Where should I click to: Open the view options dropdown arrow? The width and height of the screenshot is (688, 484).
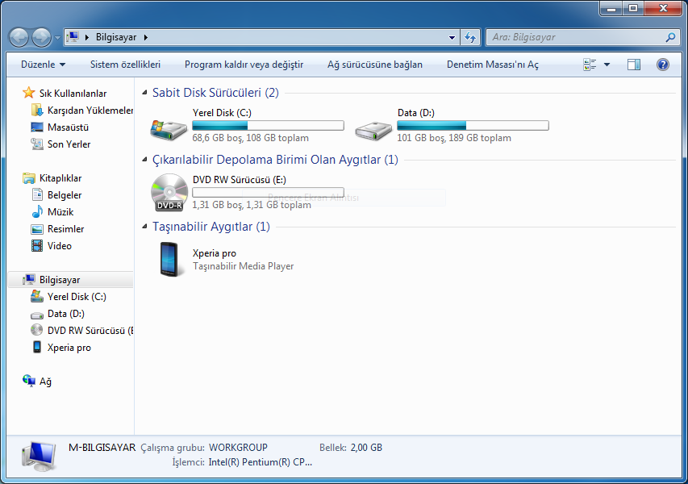pos(607,65)
